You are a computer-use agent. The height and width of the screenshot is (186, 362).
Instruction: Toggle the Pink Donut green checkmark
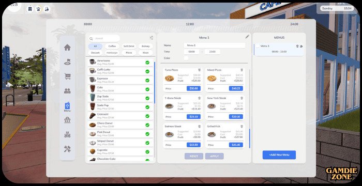[x=147, y=134]
